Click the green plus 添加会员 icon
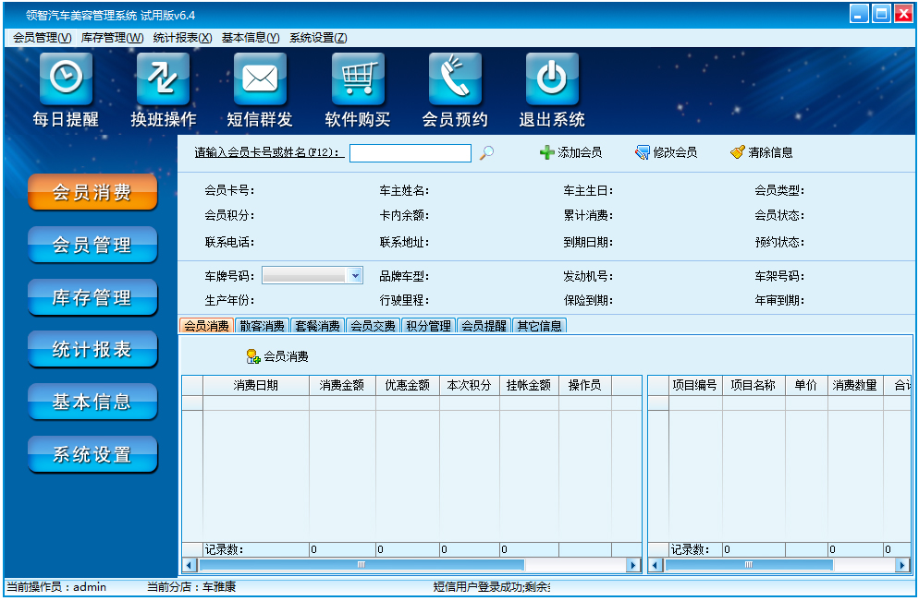 coord(546,152)
